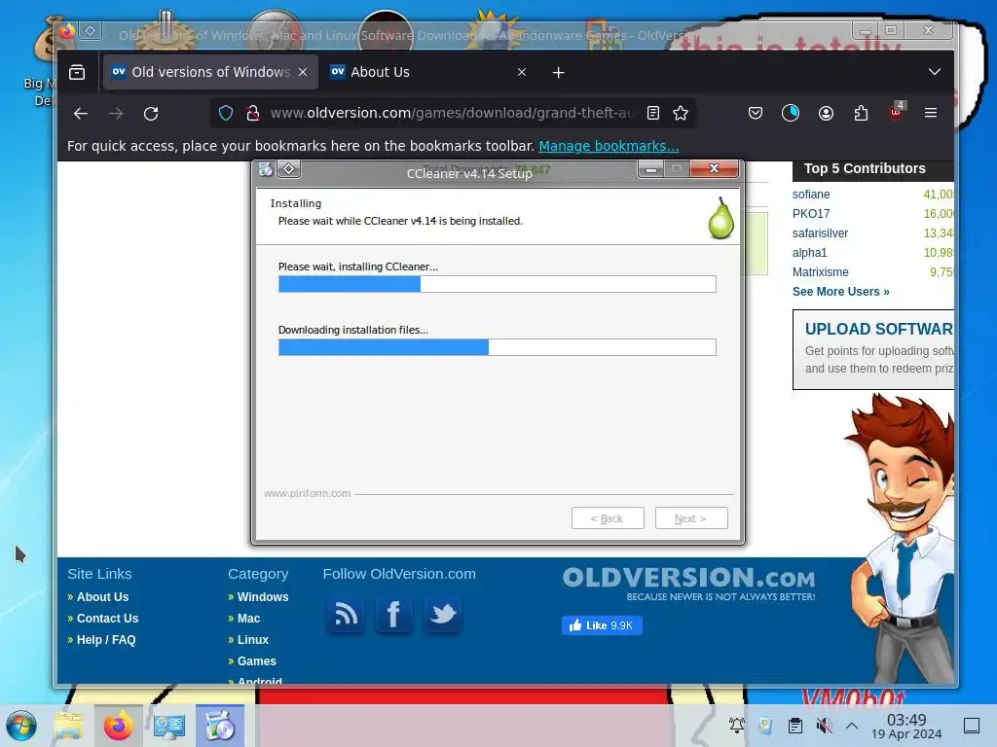
Task: Click Next button in CCleaner Setup
Action: (691, 518)
